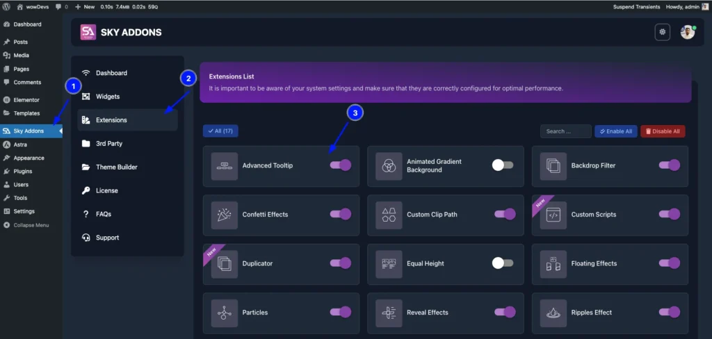Click the Animated Gradient Background circles icon

[389, 166]
